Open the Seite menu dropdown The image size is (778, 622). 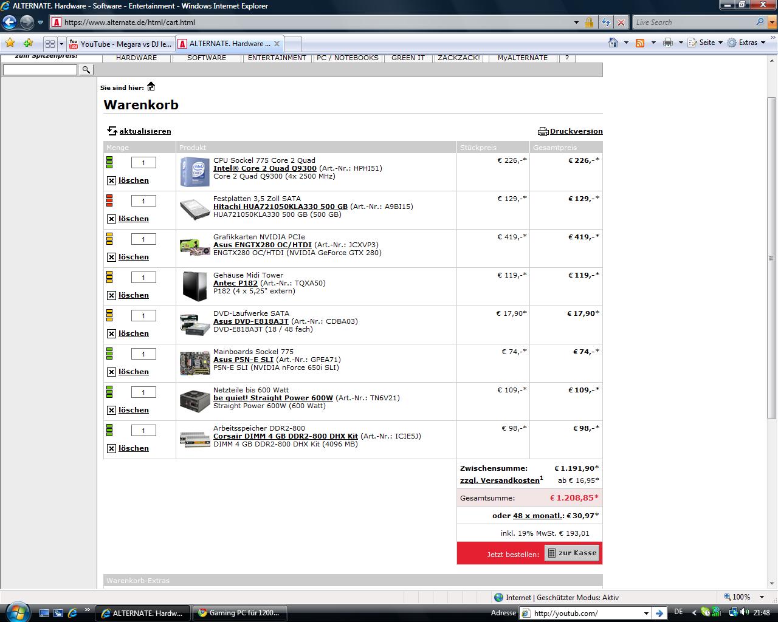pos(706,43)
